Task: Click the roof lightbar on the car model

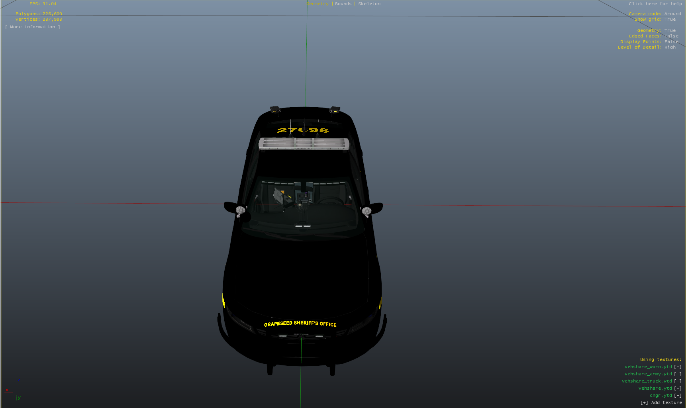Action: coord(304,144)
